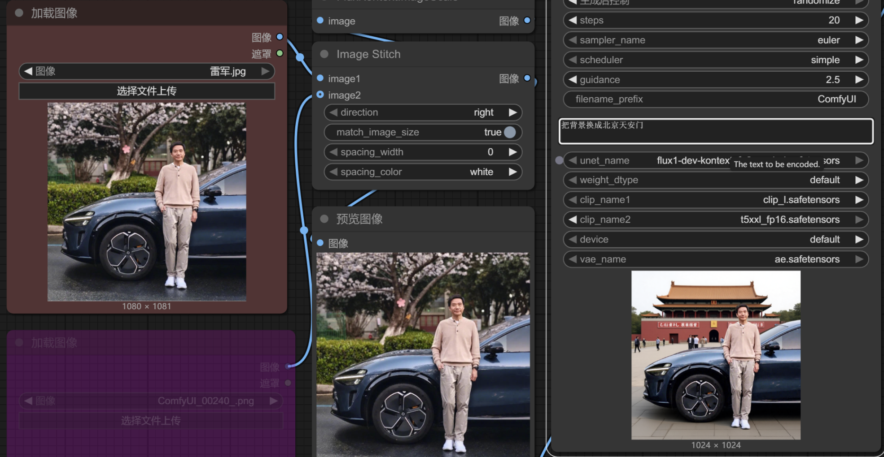The height and width of the screenshot is (457, 884).
Task: Click the 1080 × 1081 size label
Action: click(x=147, y=306)
